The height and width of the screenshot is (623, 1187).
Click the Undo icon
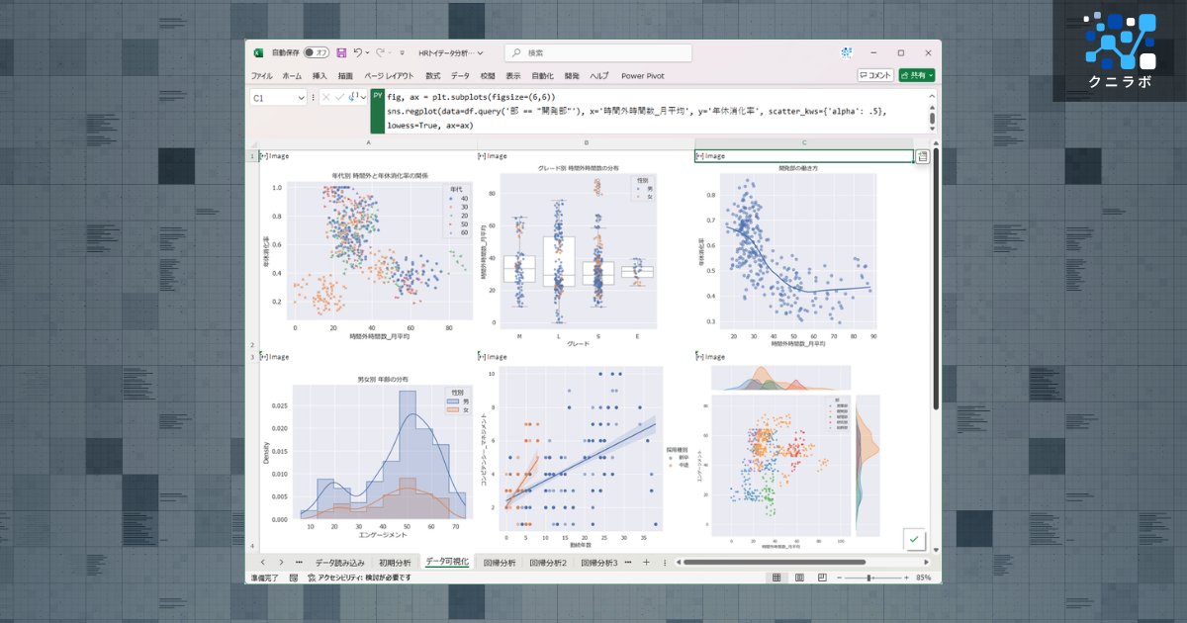[358, 52]
